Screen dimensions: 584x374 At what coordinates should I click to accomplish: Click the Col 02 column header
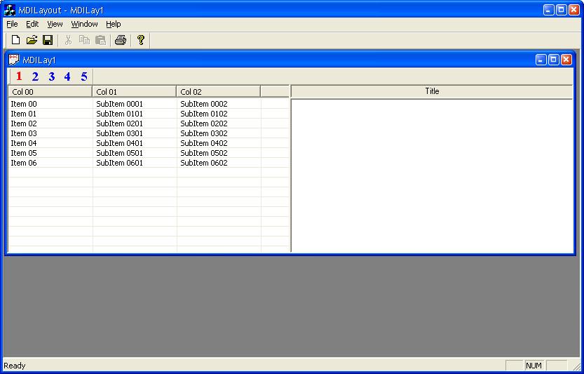(218, 92)
